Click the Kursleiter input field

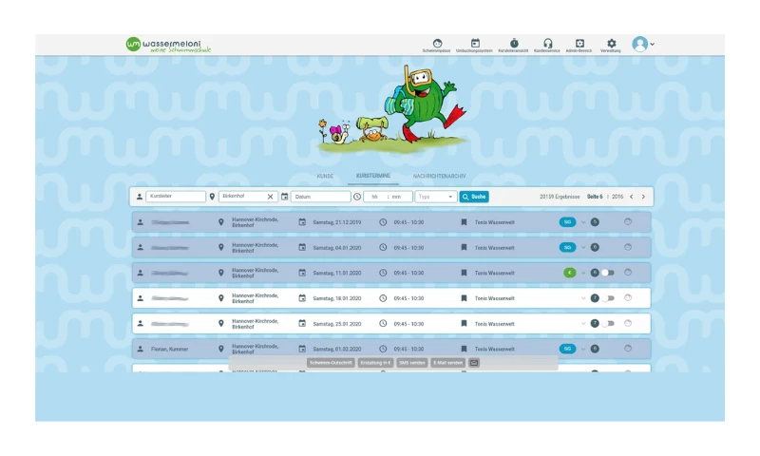coord(176,197)
